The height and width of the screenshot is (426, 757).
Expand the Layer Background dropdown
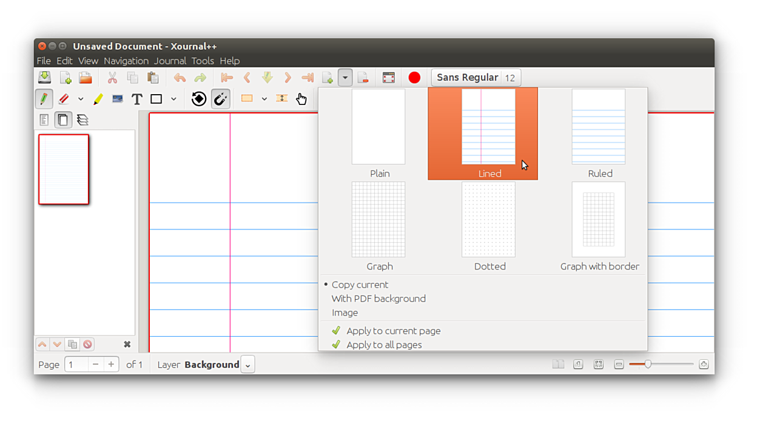click(247, 365)
